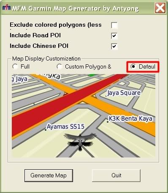Select the Custom Polygon & radio option

[x=60, y=66]
